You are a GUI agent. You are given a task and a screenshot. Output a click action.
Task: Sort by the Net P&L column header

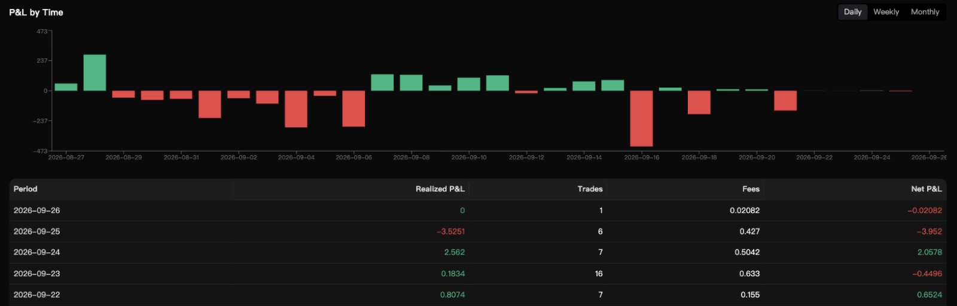pos(926,189)
